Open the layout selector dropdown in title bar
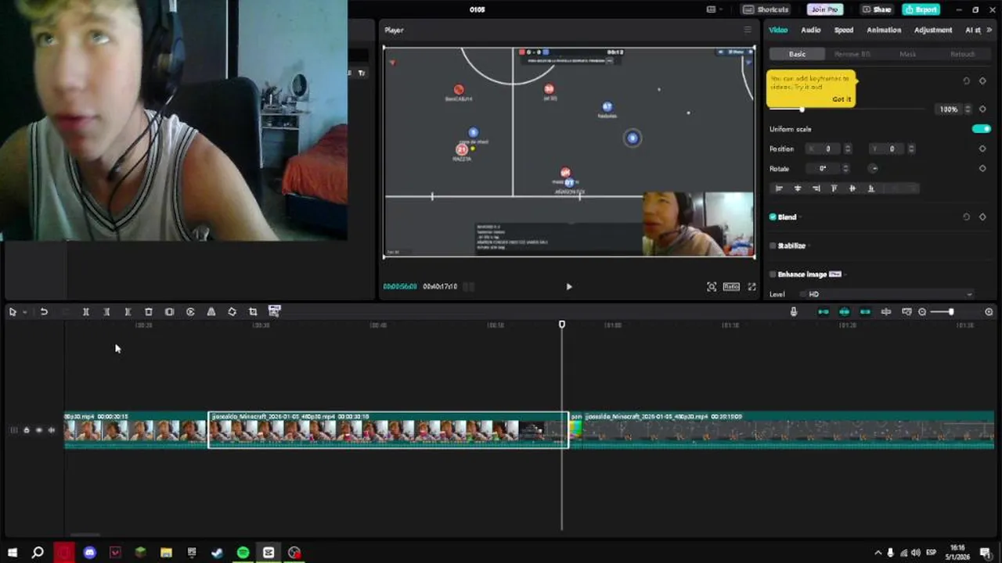The image size is (1002, 563). pos(715,9)
